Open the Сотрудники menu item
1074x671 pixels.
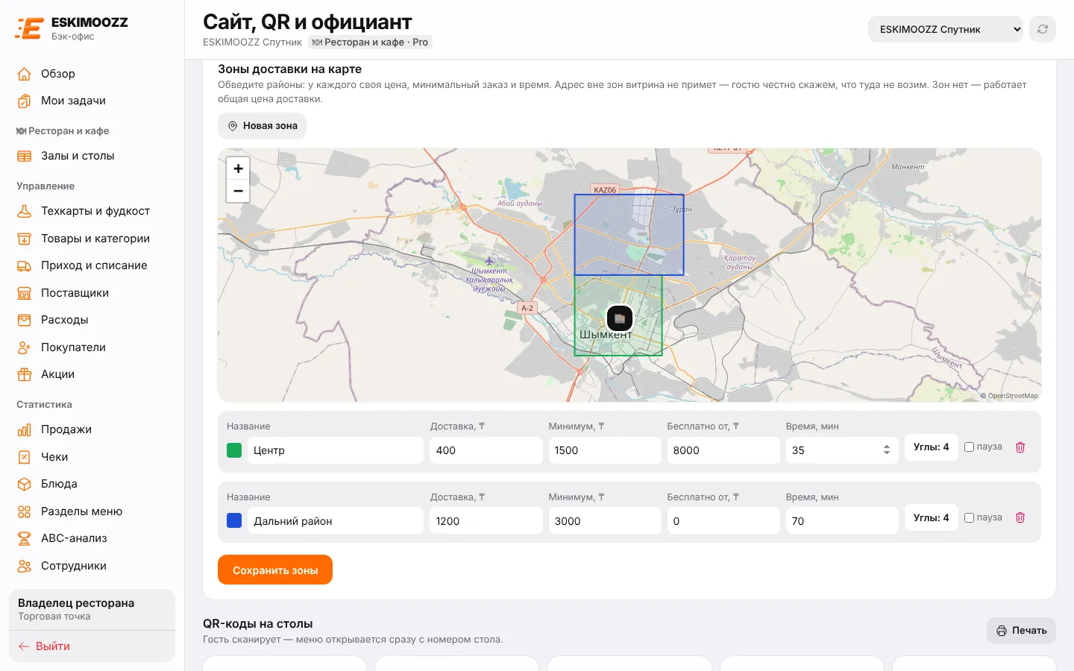92,566
